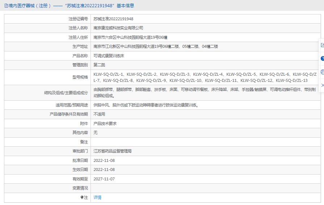
Task: Click the 注册人住所 address value
Action: point(130,37)
